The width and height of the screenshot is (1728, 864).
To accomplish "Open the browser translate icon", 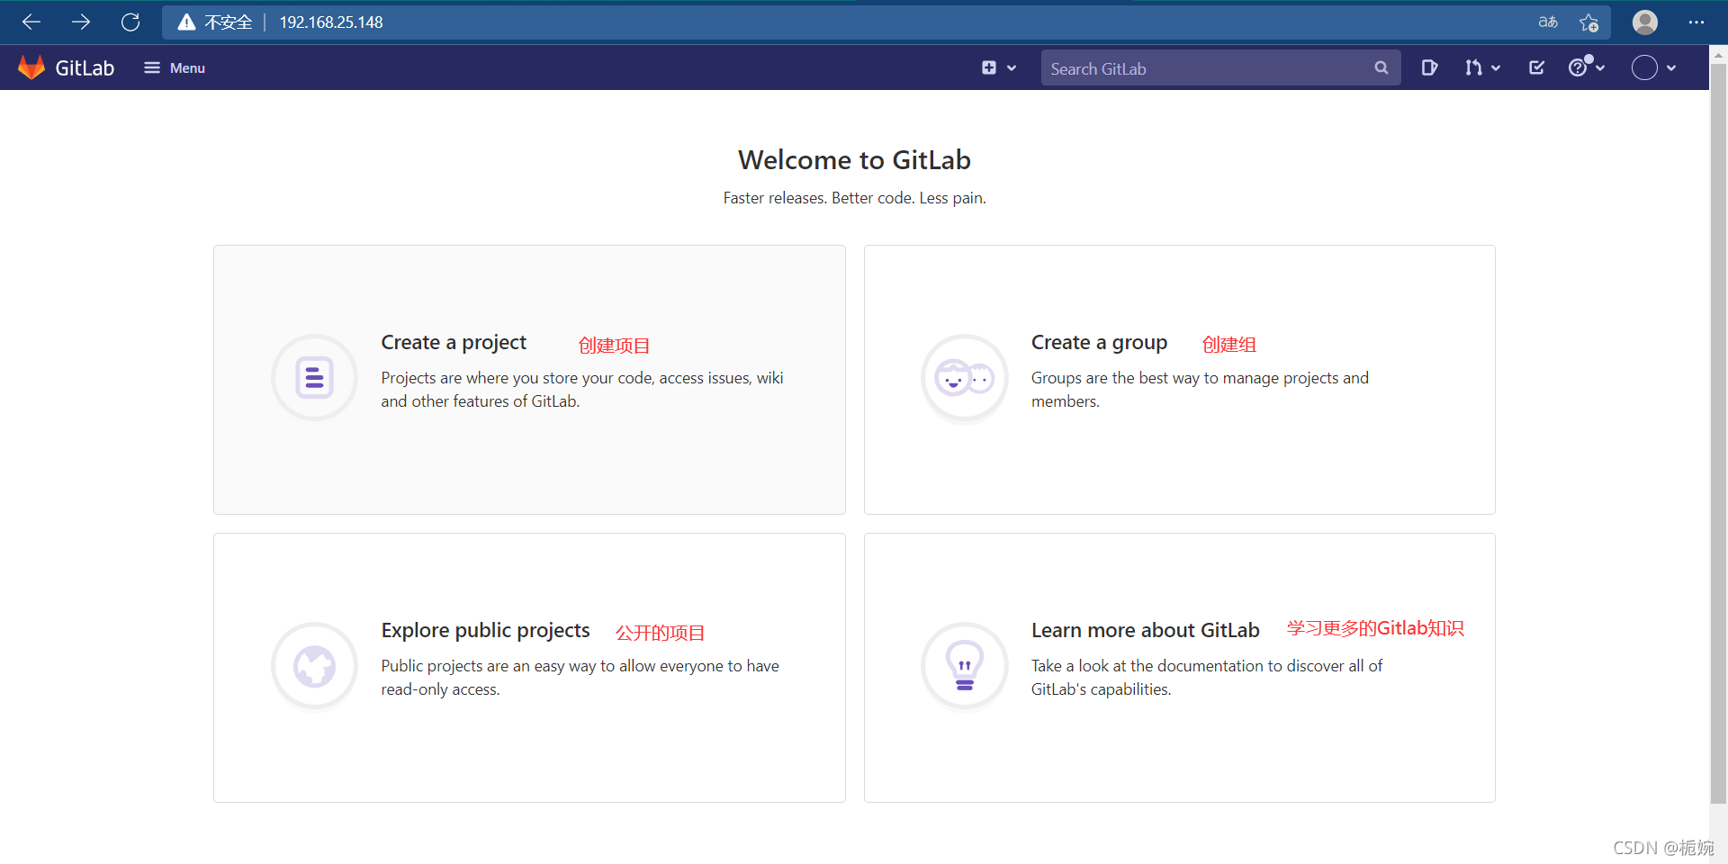I will point(1548,22).
